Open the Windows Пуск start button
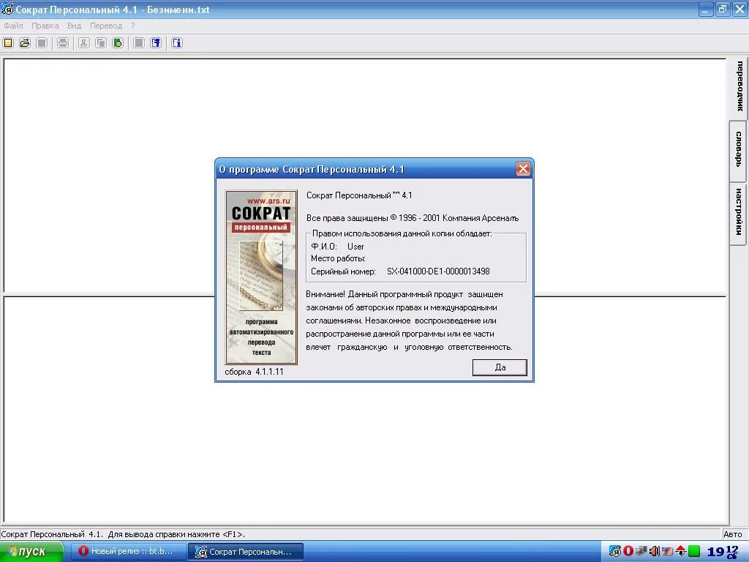Viewport: 749px width, 562px height. click(31, 552)
